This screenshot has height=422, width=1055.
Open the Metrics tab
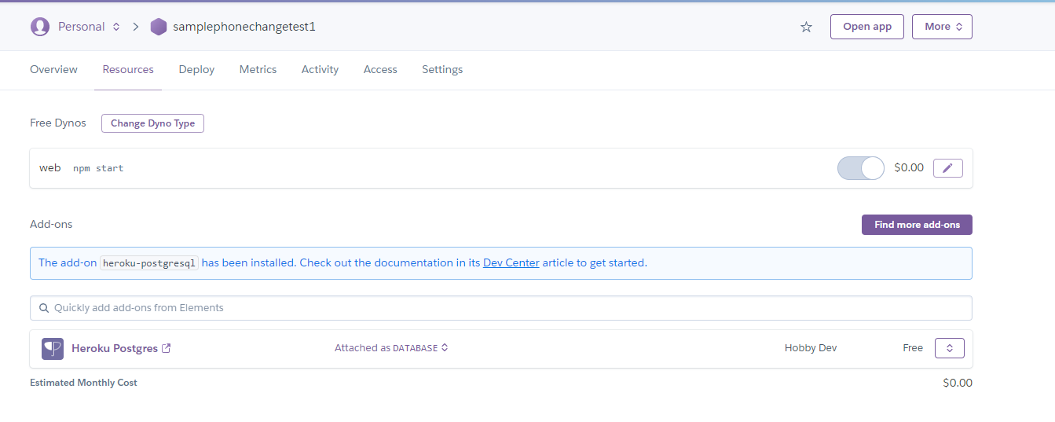(x=258, y=69)
